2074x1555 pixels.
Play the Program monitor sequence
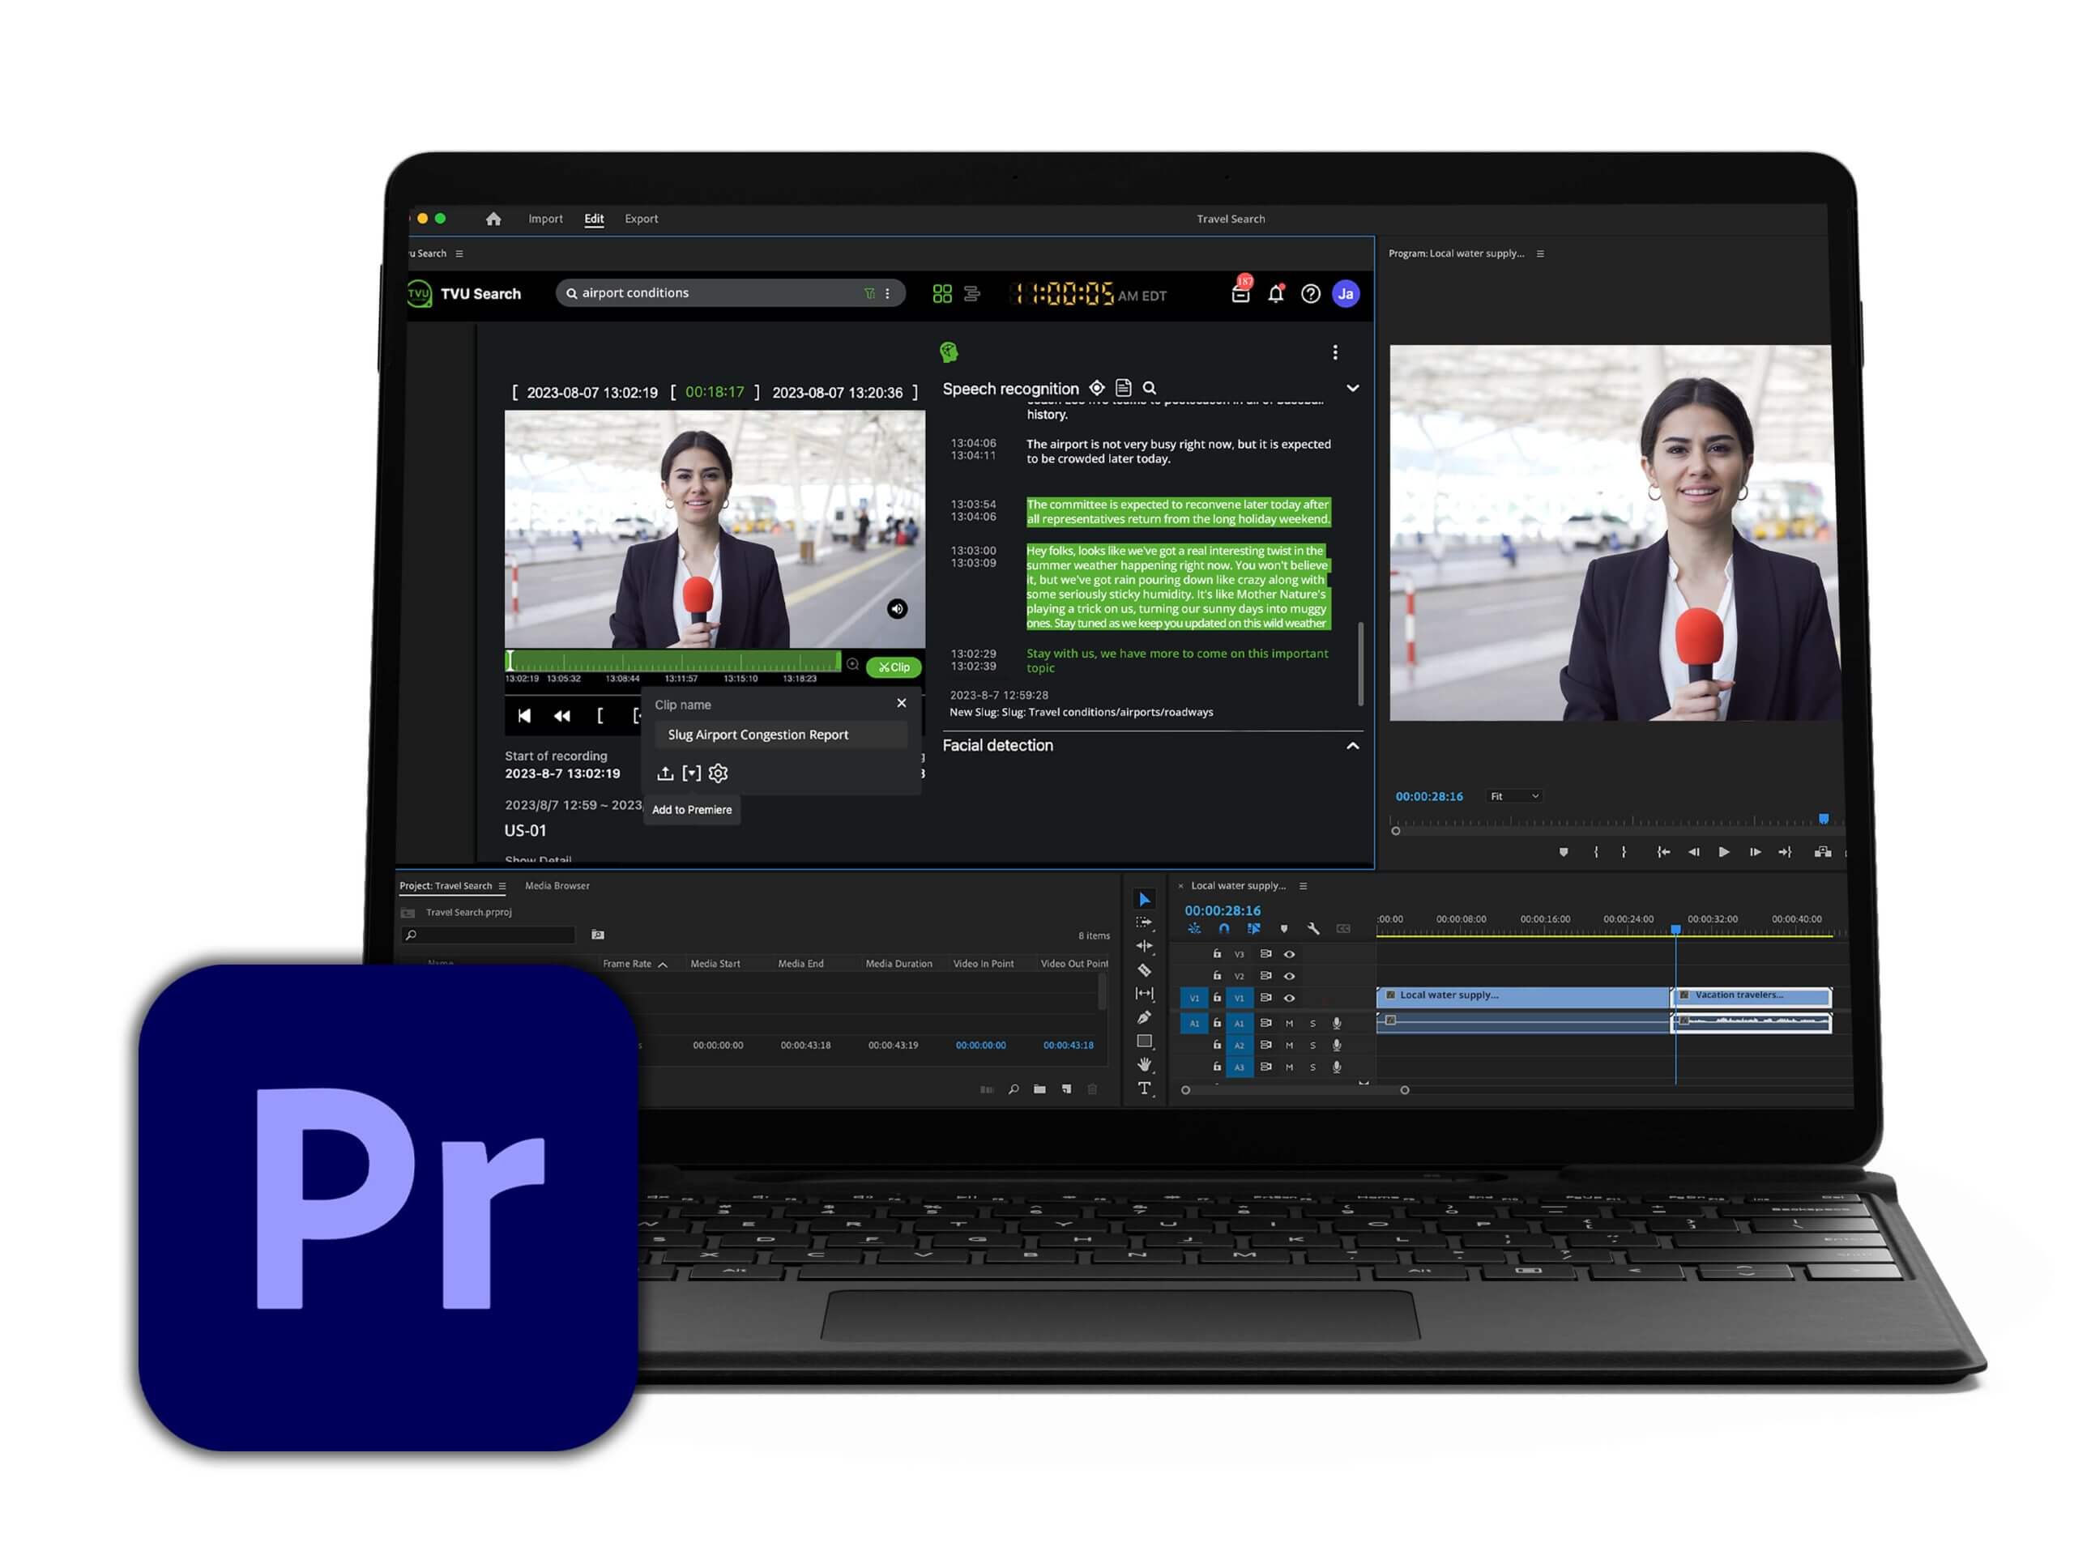(1723, 852)
